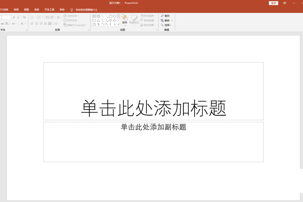Open line spacing dropdown
This screenshot has height=202, width=303.
[x=61, y=17]
